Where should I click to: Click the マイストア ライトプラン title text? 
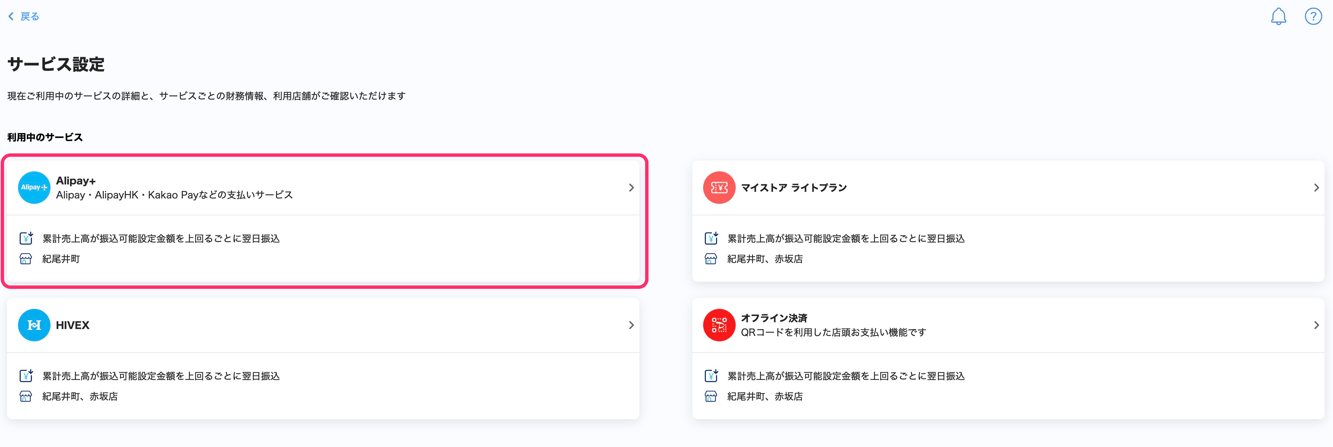pos(793,188)
